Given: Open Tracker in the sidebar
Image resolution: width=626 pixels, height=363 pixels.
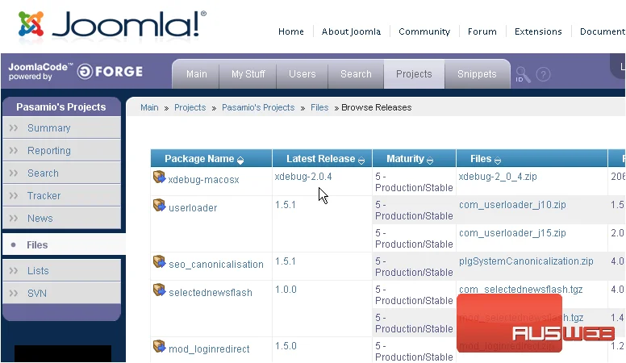Looking at the screenshot, I should pyautogui.click(x=61, y=196).
